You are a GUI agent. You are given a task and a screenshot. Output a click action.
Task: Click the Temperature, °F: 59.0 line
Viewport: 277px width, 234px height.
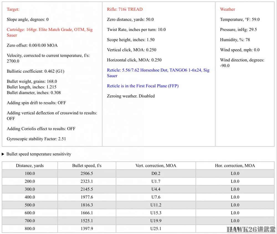coord(240,19)
